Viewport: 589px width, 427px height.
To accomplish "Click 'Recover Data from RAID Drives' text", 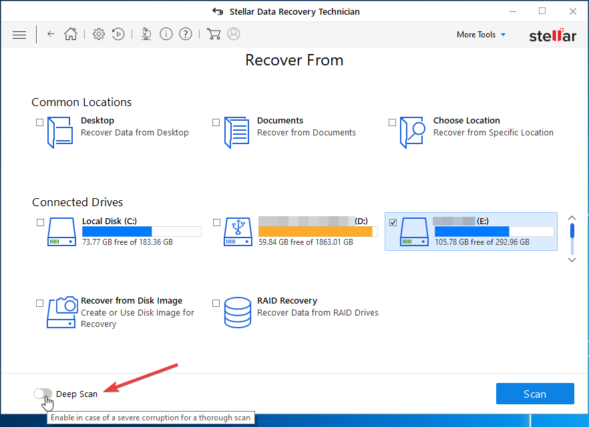I will [318, 312].
